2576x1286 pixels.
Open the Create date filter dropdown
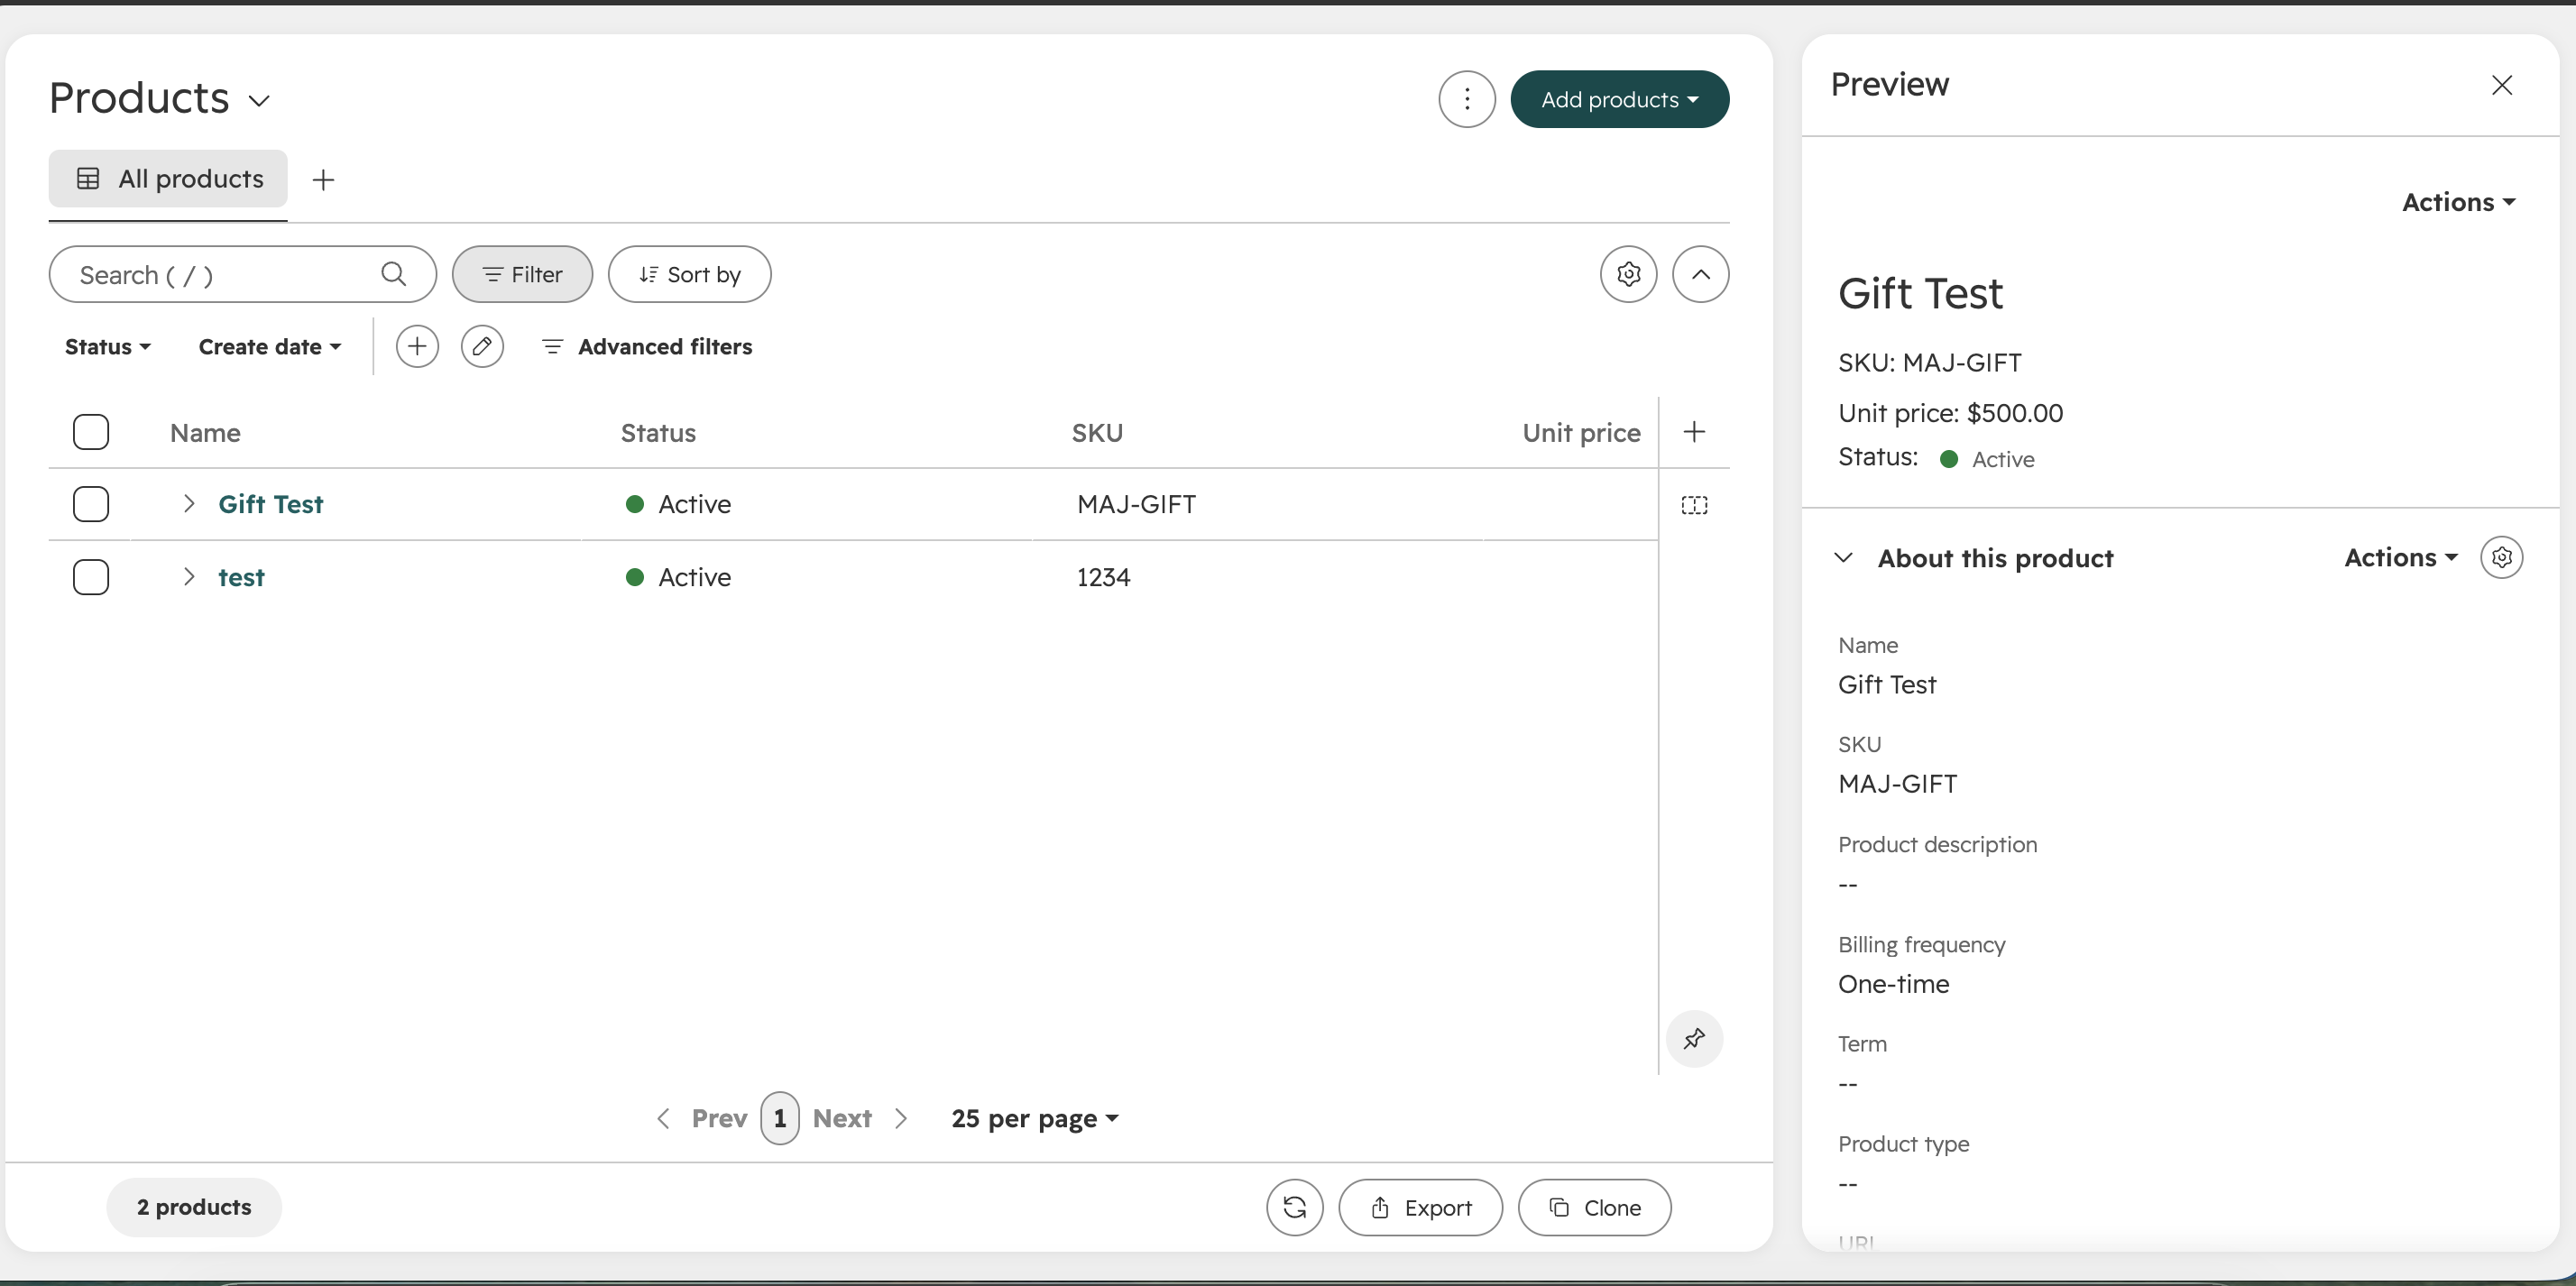270,346
